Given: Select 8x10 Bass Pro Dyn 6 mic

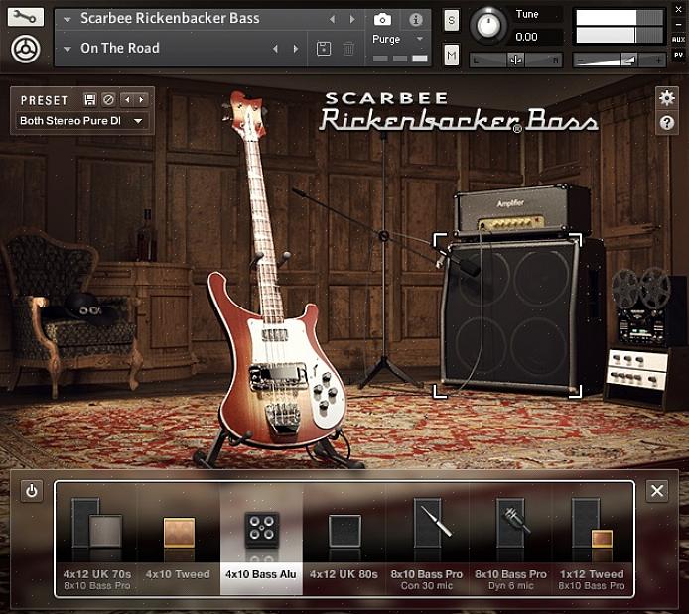Looking at the screenshot, I should [x=510, y=539].
